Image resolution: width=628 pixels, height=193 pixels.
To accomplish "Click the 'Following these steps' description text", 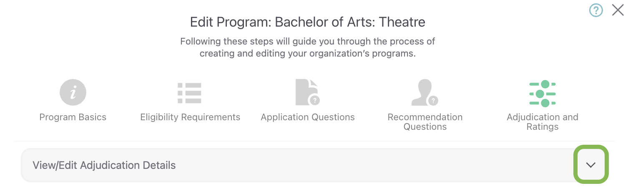I will click(x=307, y=47).
